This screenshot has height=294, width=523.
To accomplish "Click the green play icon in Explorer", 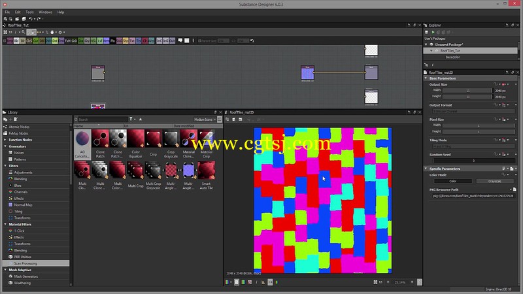I will click(433, 32).
